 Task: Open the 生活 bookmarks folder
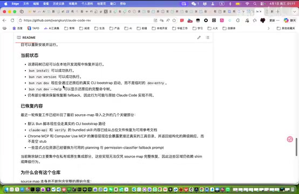pyautogui.click(x=99, y=29)
